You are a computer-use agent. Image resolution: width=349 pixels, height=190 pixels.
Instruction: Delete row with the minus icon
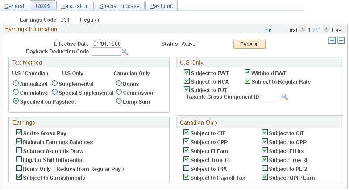(341, 40)
